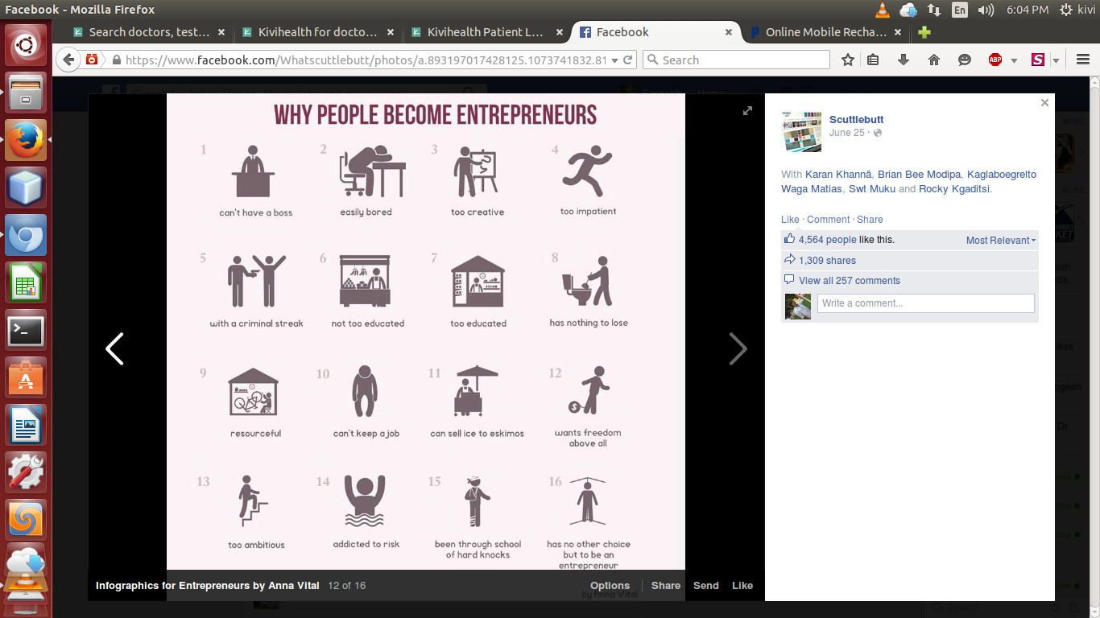Open the Scuttlebutt page profile thumbnail
The width and height of the screenshot is (1100, 618).
[802, 132]
